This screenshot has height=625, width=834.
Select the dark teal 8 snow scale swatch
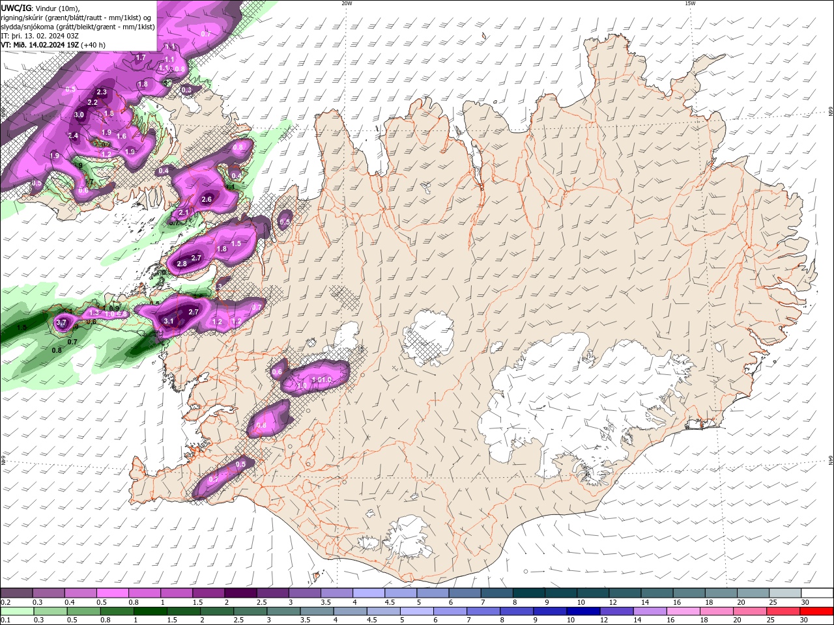529,593
